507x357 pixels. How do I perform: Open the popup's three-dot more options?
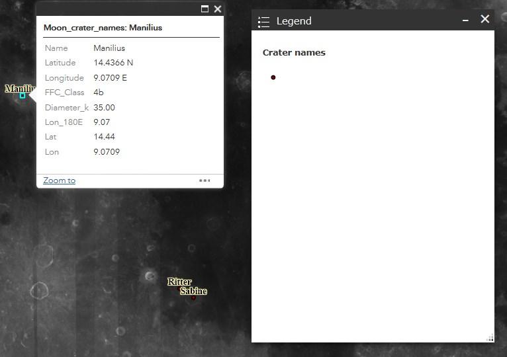205,180
